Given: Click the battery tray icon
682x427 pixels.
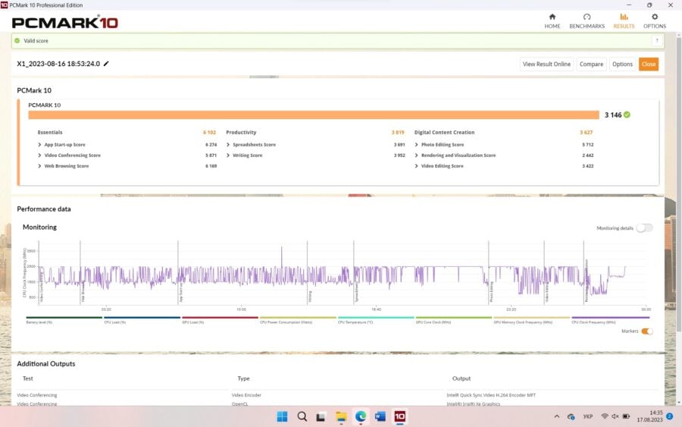Looking at the screenshot, I should pos(626,416).
